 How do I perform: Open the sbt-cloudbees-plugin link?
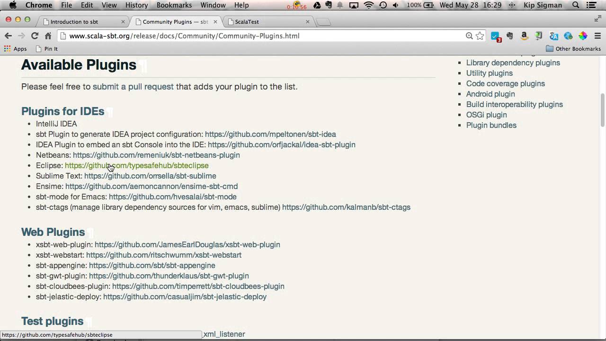[198, 287]
